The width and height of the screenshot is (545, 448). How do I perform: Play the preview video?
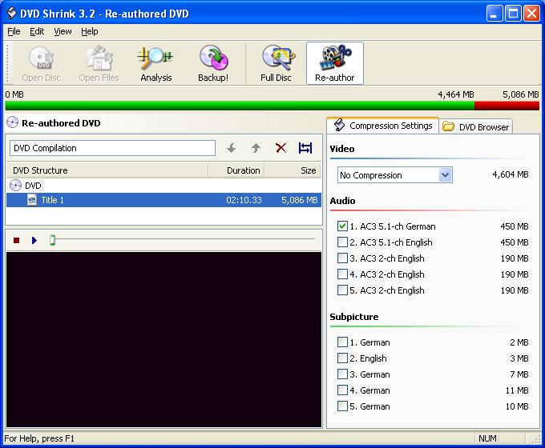(34, 240)
